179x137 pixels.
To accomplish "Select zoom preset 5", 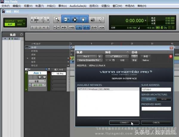I will pyautogui.click(x=48, y=27).
